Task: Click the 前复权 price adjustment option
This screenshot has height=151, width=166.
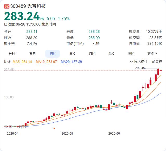Action: point(157,62)
